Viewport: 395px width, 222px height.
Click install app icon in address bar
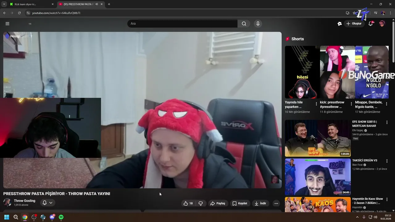(x=347, y=13)
